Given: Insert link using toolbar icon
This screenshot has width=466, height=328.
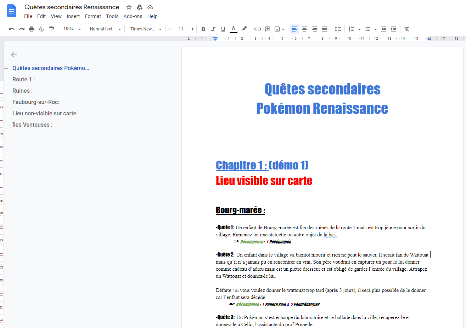Looking at the screenshot, I should click(x=258, y=29).
